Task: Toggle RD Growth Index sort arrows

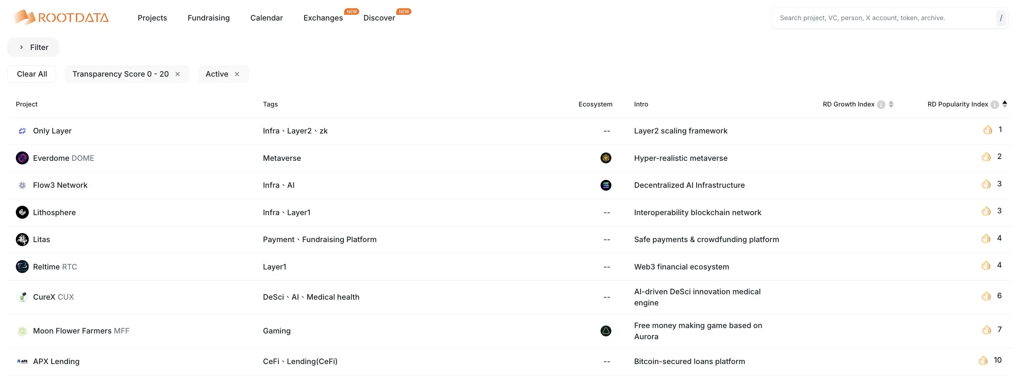Action: click(x=891, y=104)
